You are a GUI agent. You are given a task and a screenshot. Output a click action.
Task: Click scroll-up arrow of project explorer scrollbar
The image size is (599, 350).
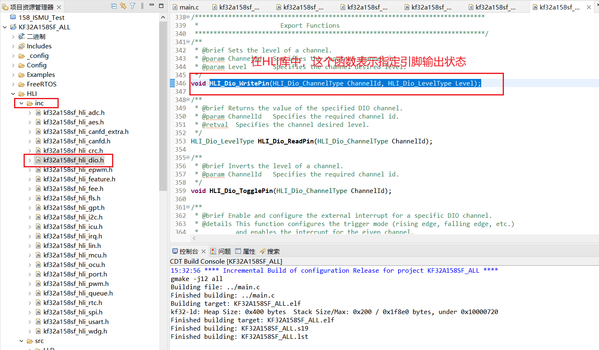(163, 17)
